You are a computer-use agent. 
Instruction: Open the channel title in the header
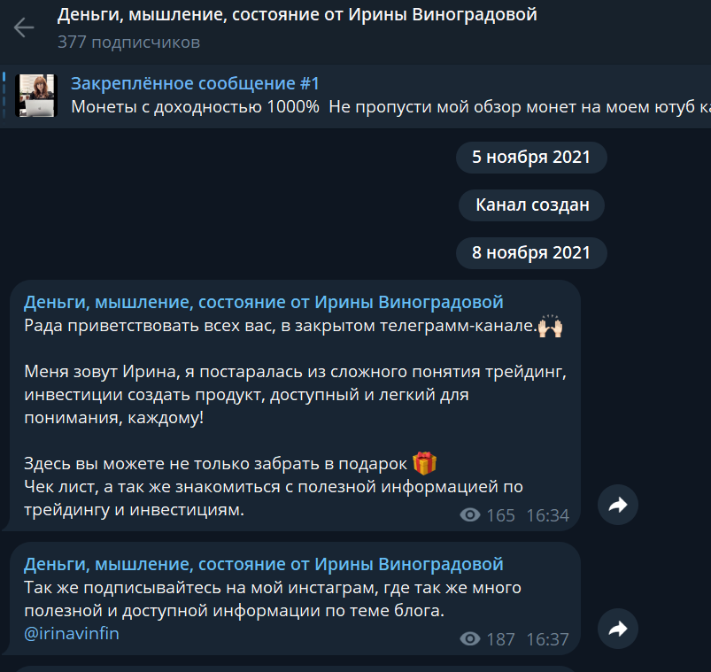(297, 15)
